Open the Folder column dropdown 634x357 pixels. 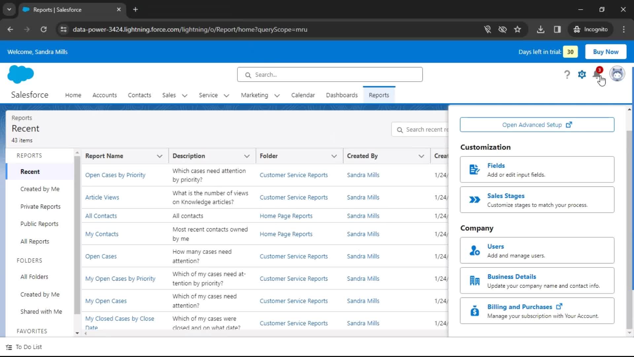(334, 156)
